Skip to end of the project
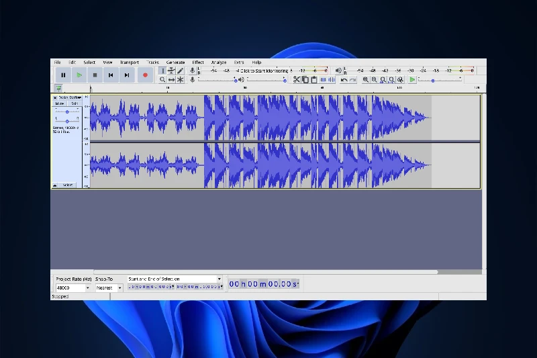The width and height of the screenshot is (537, 358). pos(127,75)
